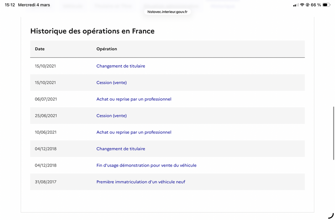Open the blurred Situation administrative tab
The image size is (335, 220).
coord(171,6)
